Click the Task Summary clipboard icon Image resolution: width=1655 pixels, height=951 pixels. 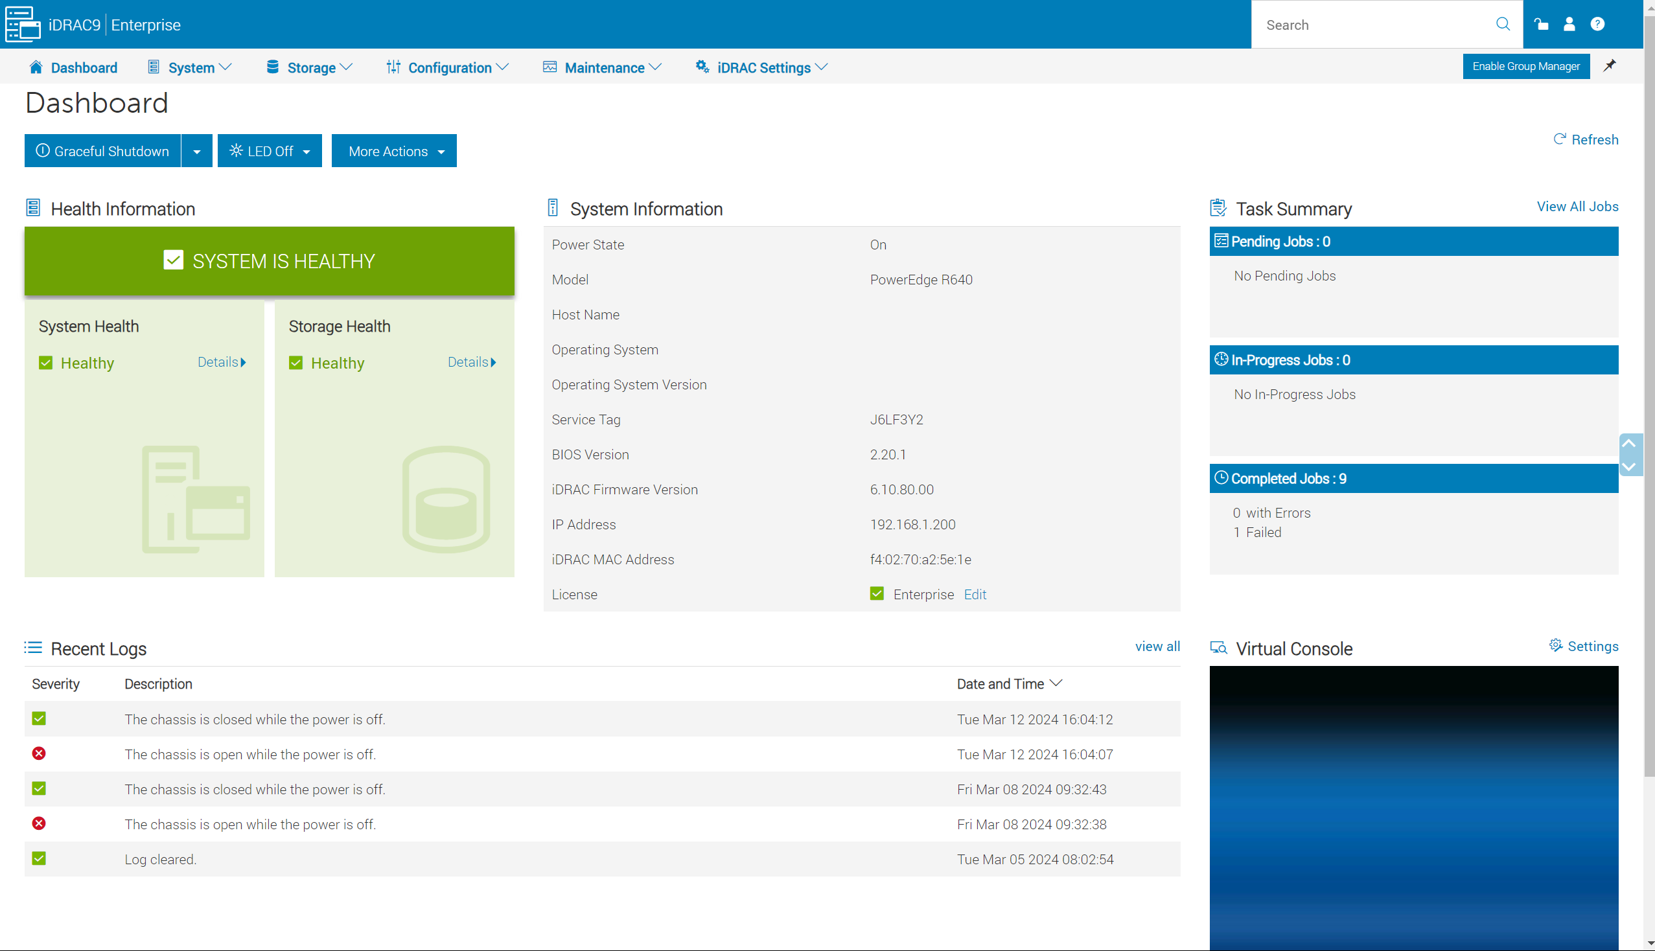1218,208
